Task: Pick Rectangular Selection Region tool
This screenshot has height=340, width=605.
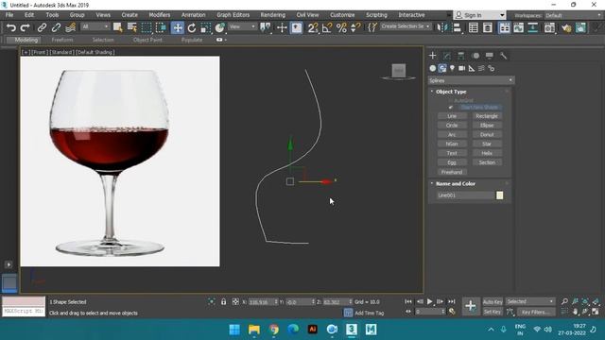Action: (147, 27)
